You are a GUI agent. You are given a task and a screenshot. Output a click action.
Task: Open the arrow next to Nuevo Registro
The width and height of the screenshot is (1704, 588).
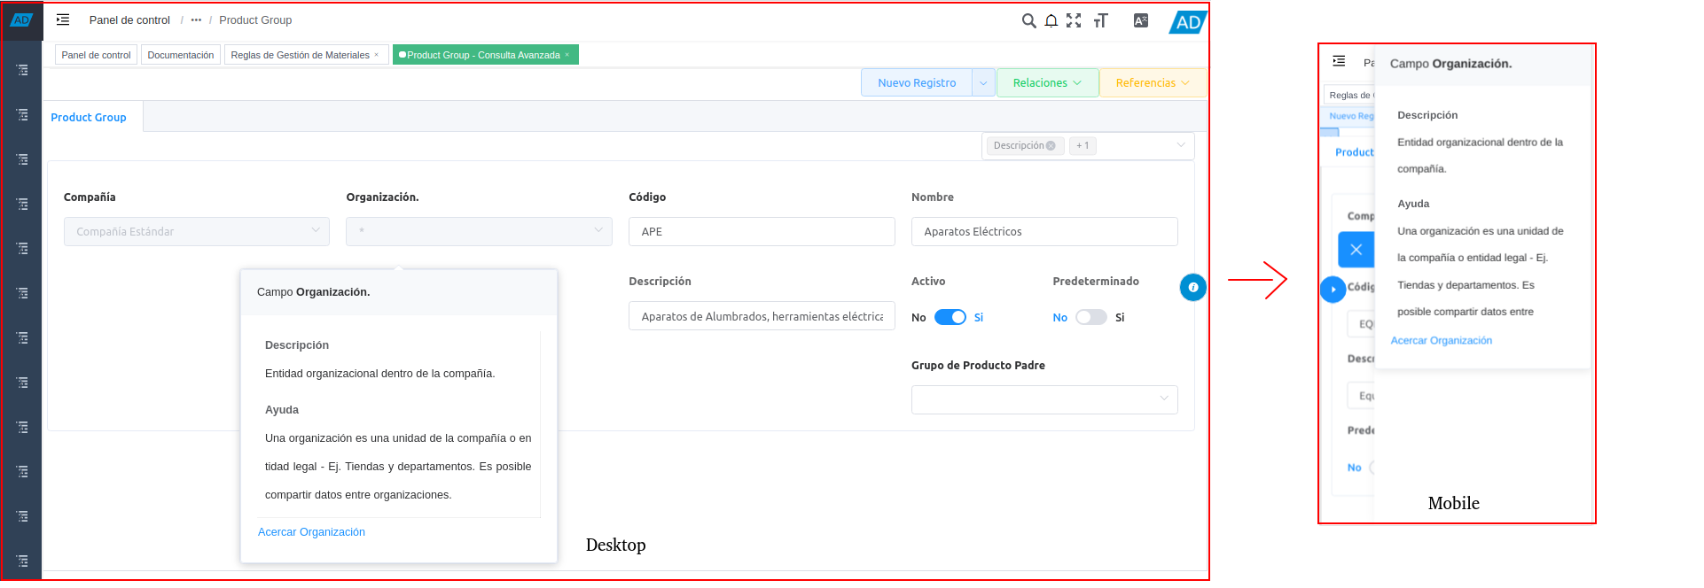(x=983, y=83)
